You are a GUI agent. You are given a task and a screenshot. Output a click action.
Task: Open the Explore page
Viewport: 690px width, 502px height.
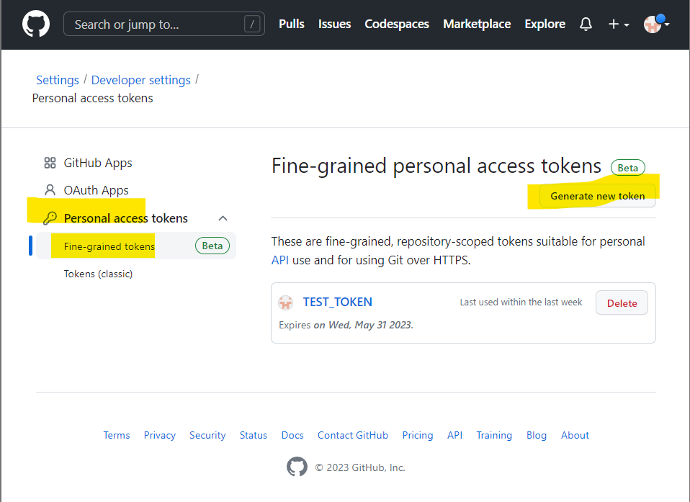(545, 24)
